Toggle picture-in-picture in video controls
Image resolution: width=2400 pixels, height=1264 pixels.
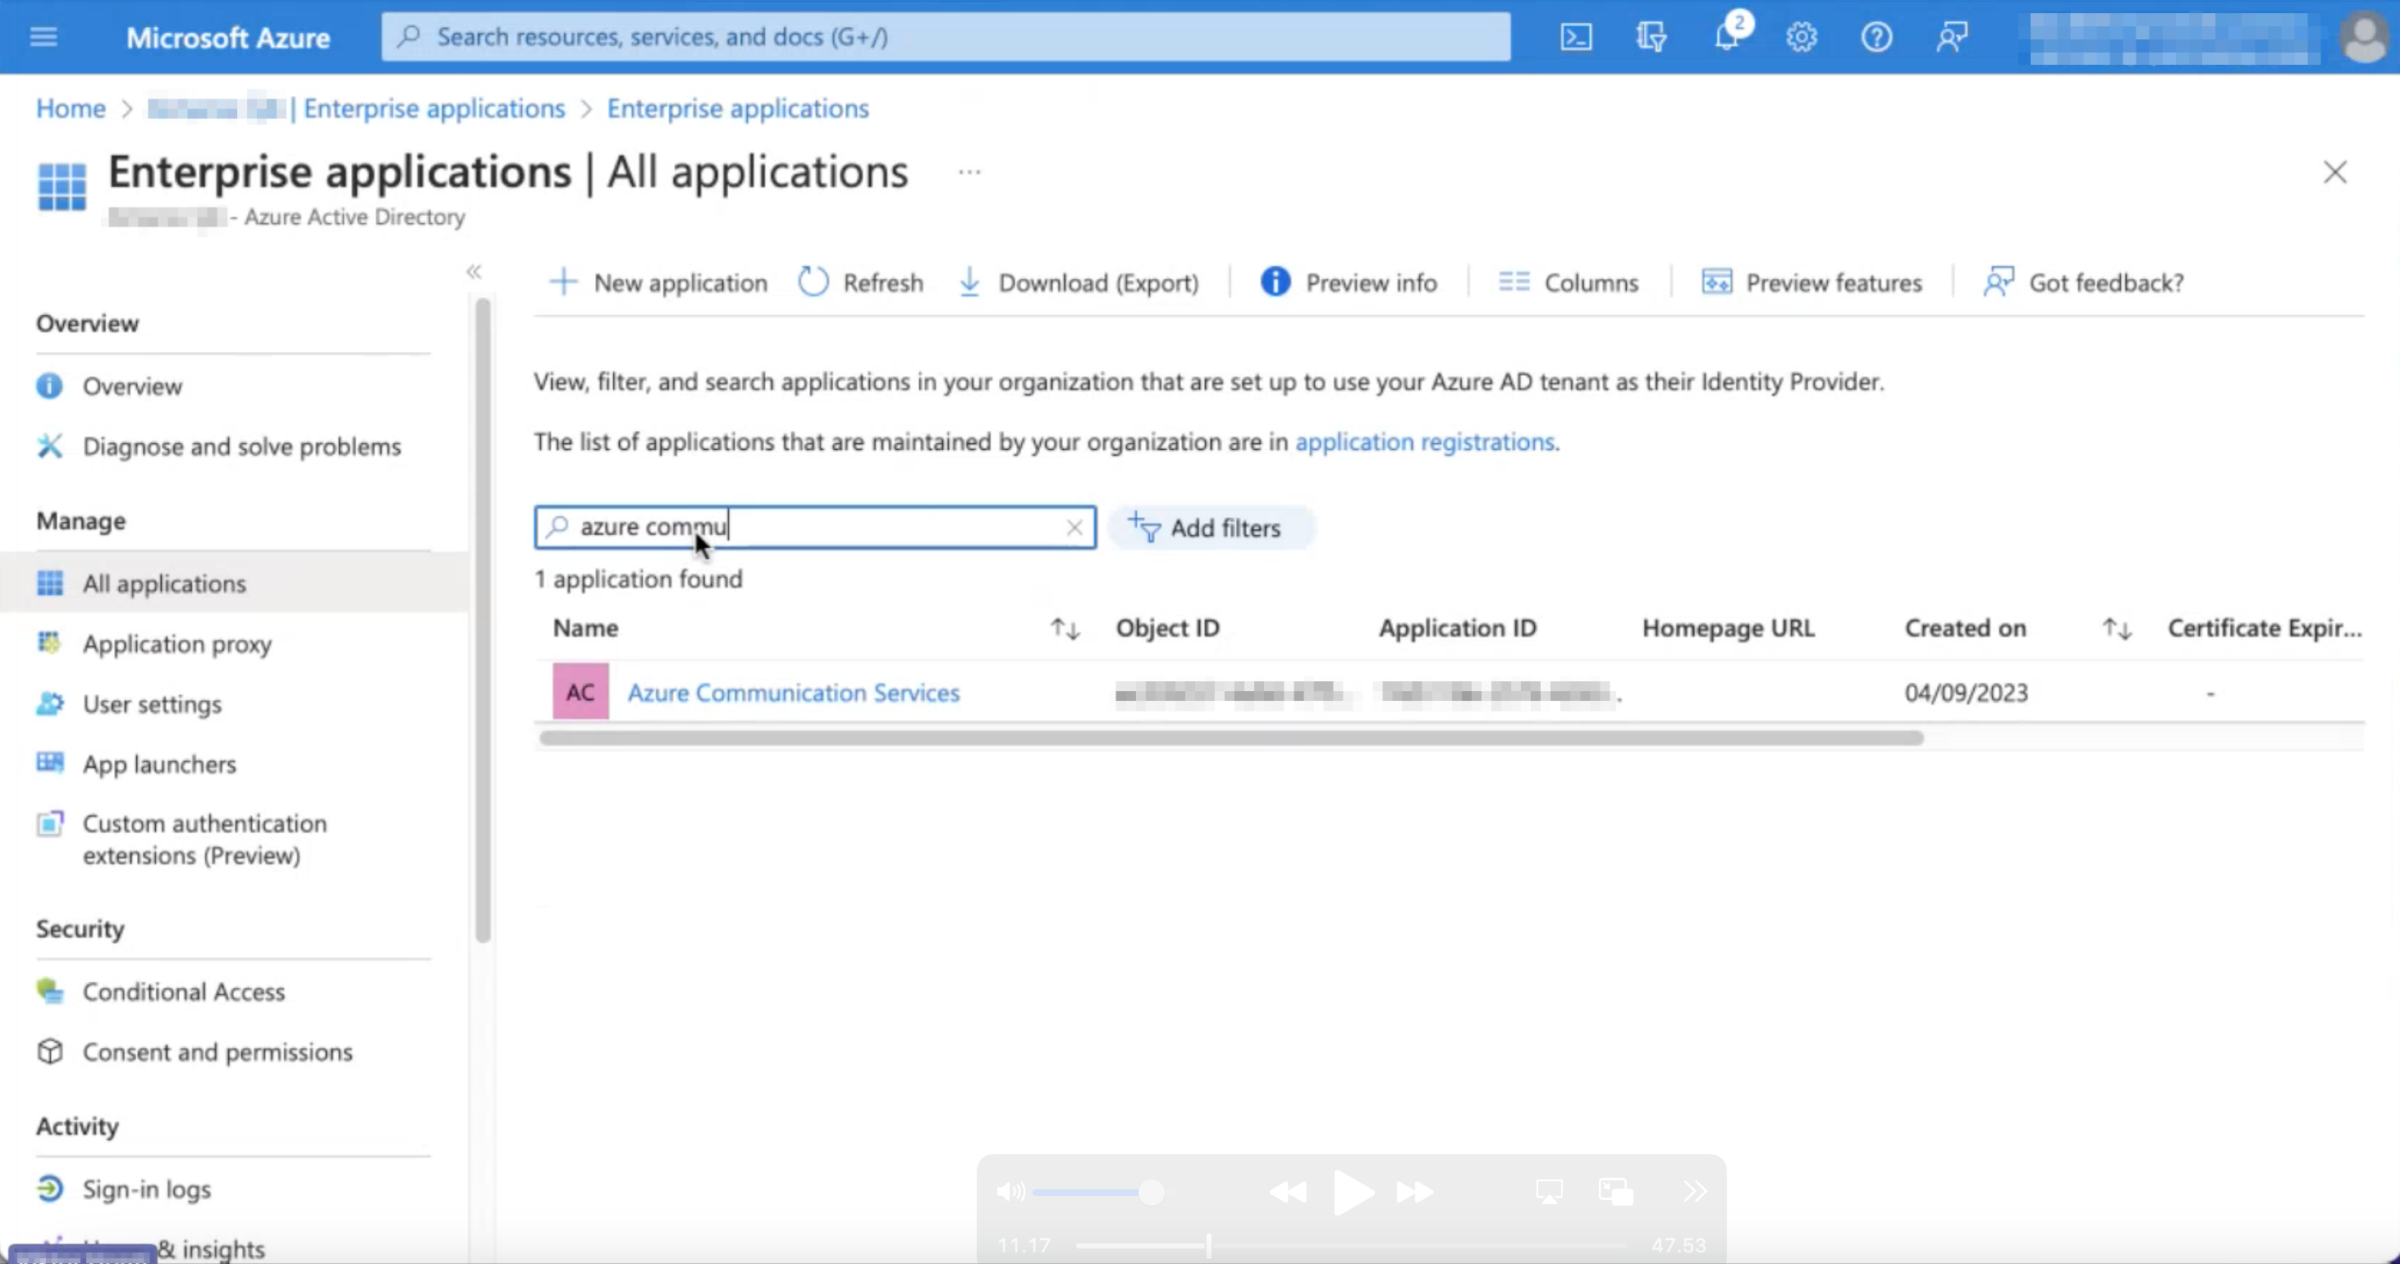(x=1615, y=1193)
